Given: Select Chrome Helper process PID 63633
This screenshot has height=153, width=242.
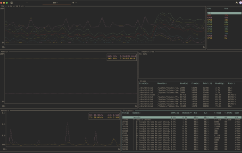Looking at the screenshot, I should 182,145.
